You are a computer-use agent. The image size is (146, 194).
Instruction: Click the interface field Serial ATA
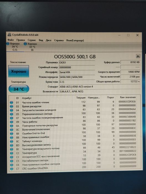pyautogui.click(x=77, y=72)
